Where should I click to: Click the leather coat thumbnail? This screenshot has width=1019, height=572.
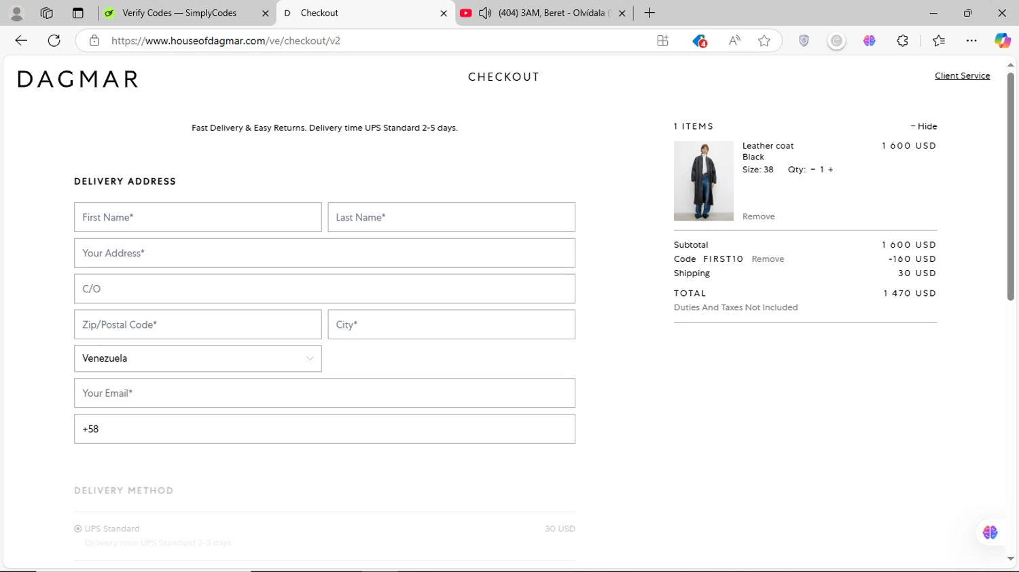tap(704, 181)
